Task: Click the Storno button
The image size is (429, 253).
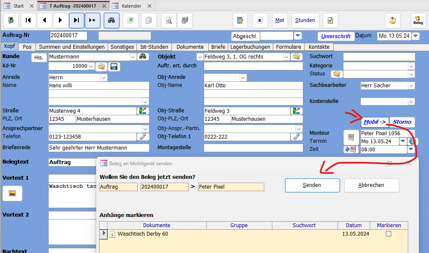Action: [402, 122]
